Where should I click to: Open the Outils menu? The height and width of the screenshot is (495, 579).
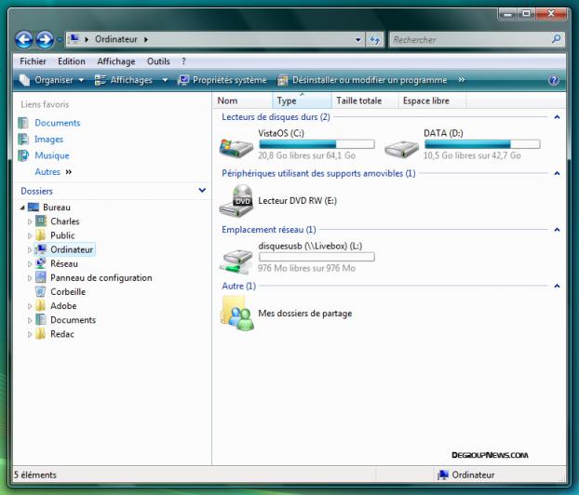tap(158, 61)
